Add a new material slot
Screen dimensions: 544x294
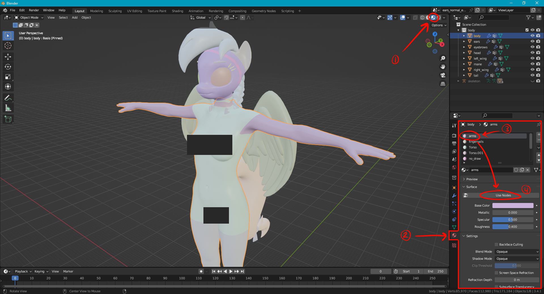(539, 135)
